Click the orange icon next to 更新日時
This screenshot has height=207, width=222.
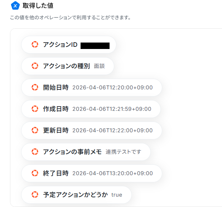click(35, 130)
